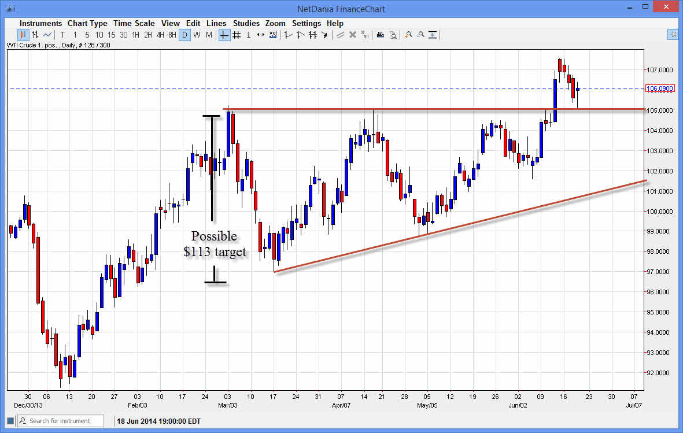Click the delete all lines icon
The height and width of the screenshot is (433, 683).
coord(364,35)
